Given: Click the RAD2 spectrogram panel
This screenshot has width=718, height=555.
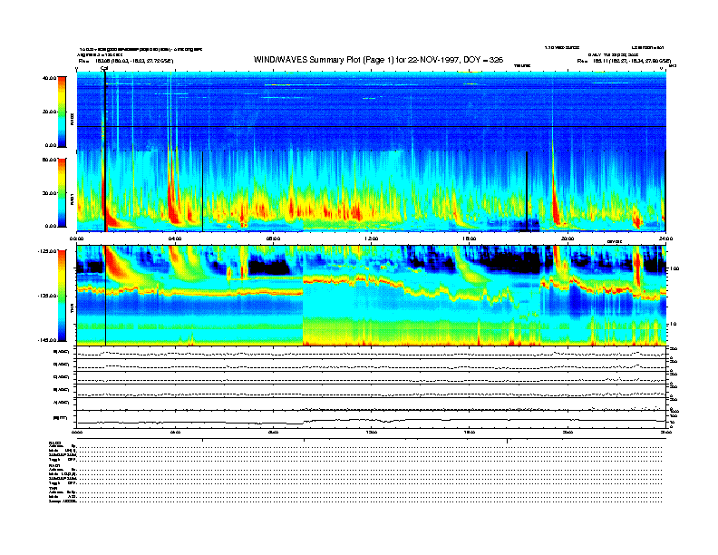Looking at the screenshot, I should pos(372,111).
